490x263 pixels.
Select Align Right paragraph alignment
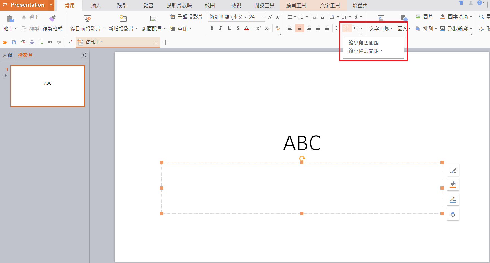click(x=309, y=28)
